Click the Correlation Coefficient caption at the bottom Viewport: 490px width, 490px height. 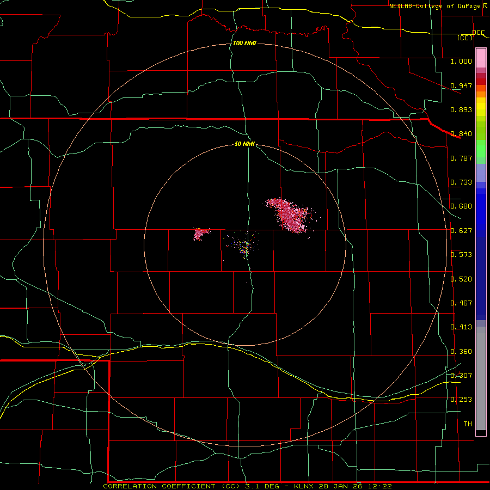pyautogui.click(x=247, y=486)
